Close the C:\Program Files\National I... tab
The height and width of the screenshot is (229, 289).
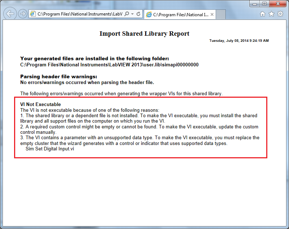(x=212, y=14)
